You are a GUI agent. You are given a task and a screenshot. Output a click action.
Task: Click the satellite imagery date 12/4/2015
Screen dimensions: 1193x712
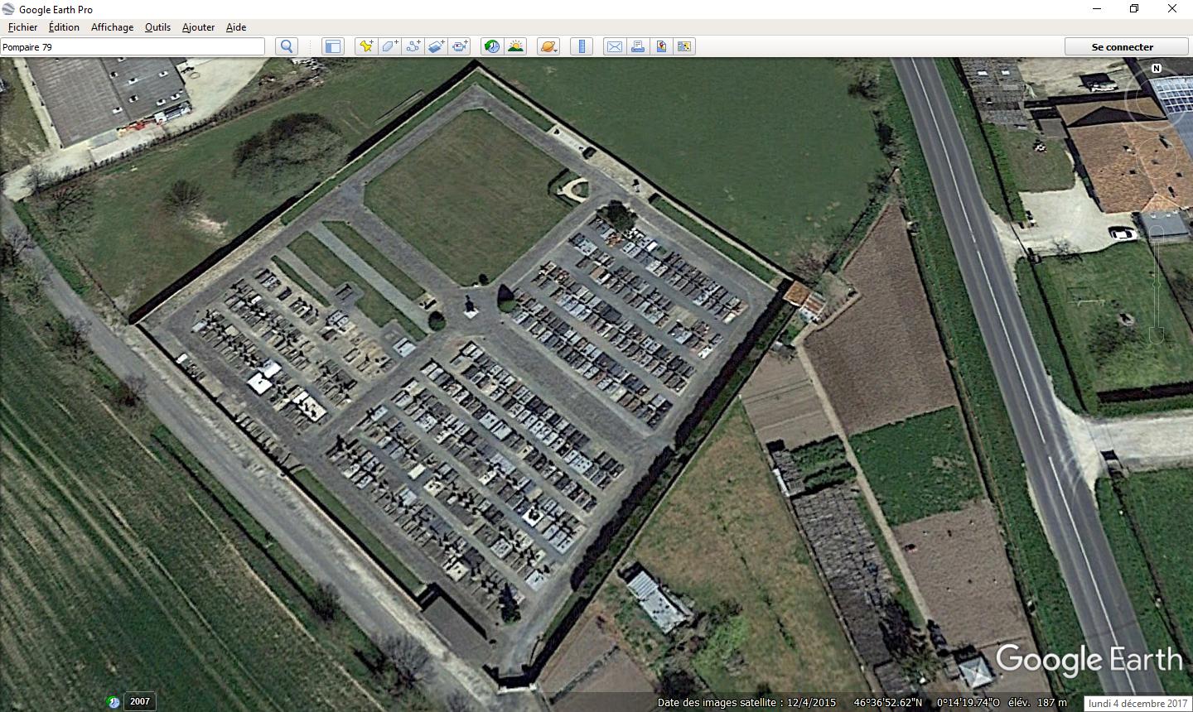pyautogui.click(x=812, y=703)
